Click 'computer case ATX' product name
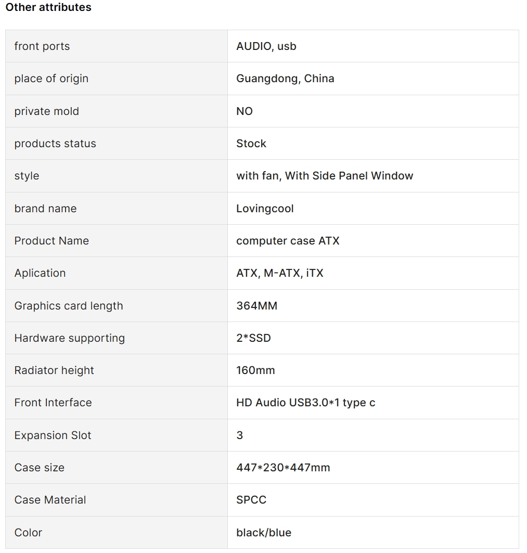The height and width of the screenshot is (553, 527). 288,240
